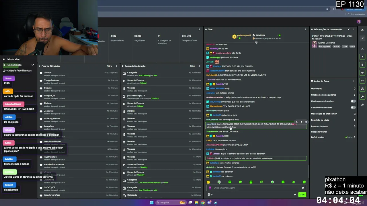This screenshot has height=206, width=367.
Task: Open Filtro in Ações de Moderação
Action: tap(192, 66)
